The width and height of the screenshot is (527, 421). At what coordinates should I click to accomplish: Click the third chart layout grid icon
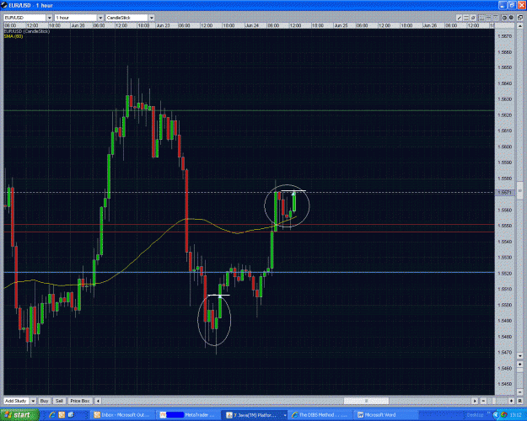point(496,18)
